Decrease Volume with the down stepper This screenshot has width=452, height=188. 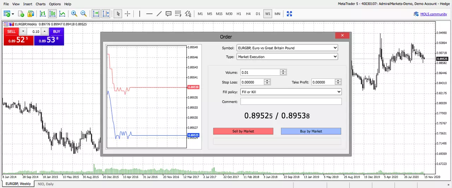tap(283, 74)
